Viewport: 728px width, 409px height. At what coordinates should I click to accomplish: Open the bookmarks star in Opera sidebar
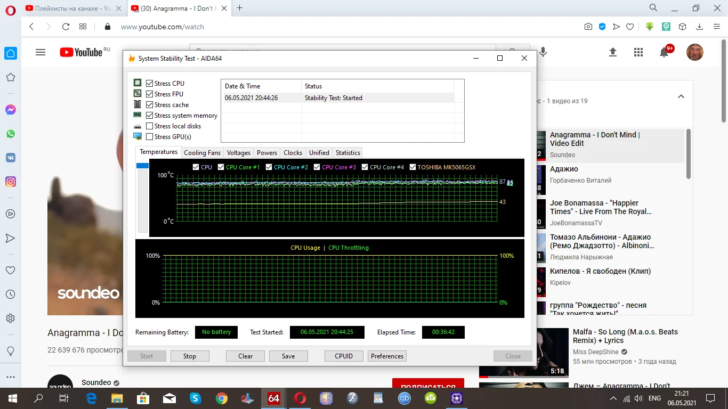[11, 78]
